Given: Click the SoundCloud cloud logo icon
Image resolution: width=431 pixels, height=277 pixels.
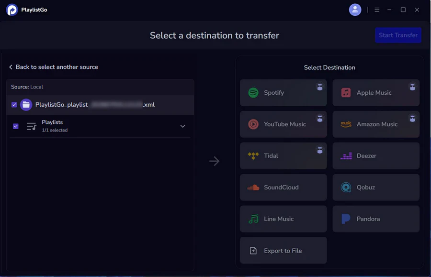Looking at the screenshot, I should click(253, 188).
